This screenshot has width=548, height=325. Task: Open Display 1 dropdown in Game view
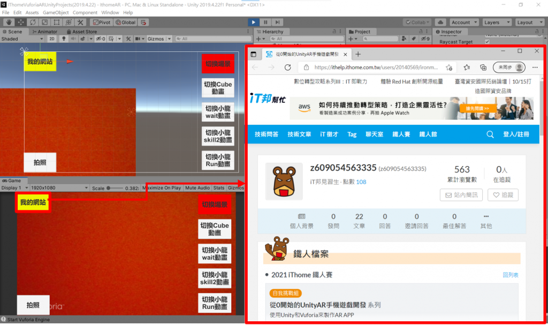pyautogui.click(x=14, y=188)
